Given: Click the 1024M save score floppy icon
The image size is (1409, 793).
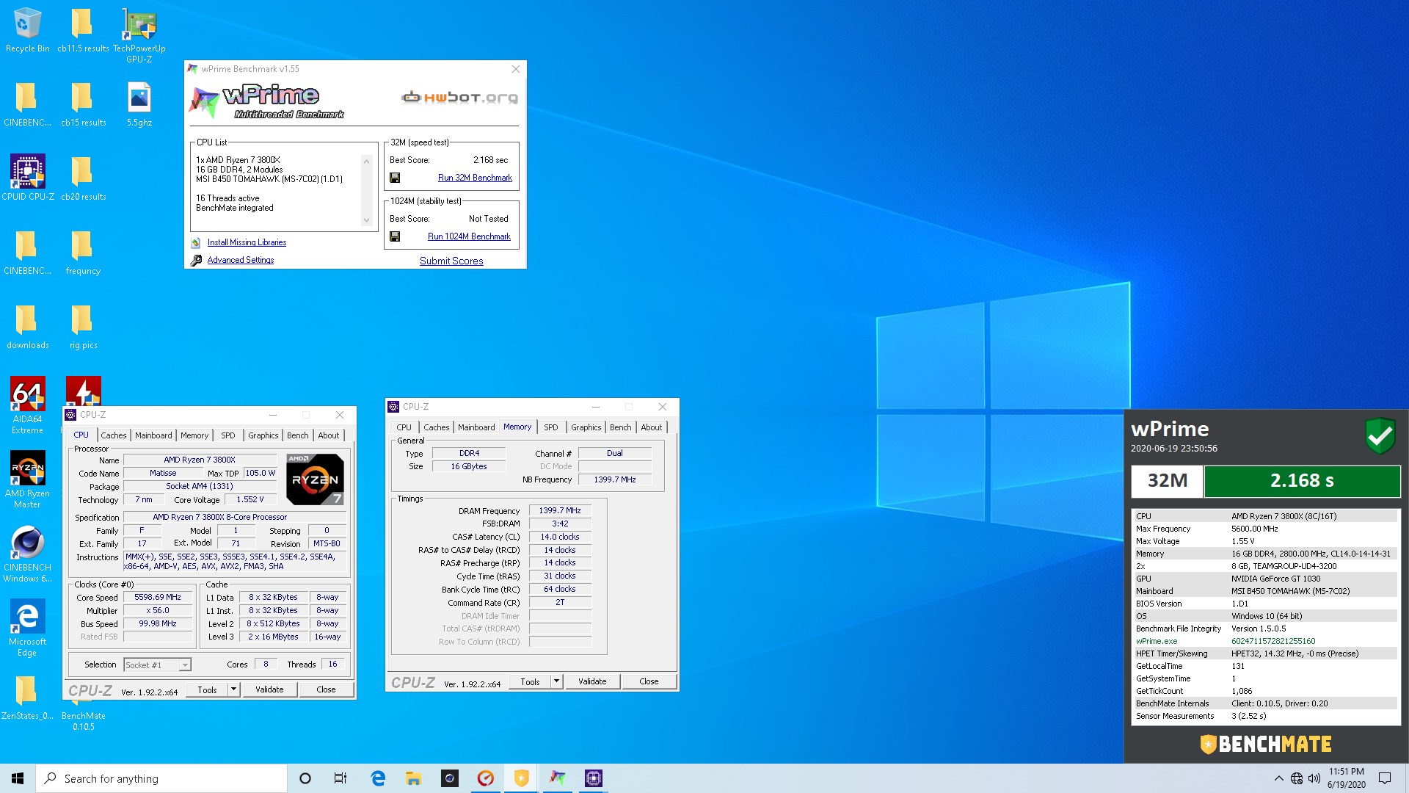Looking at the screenshot, I should pyautogui.click(x=395, y=236).
